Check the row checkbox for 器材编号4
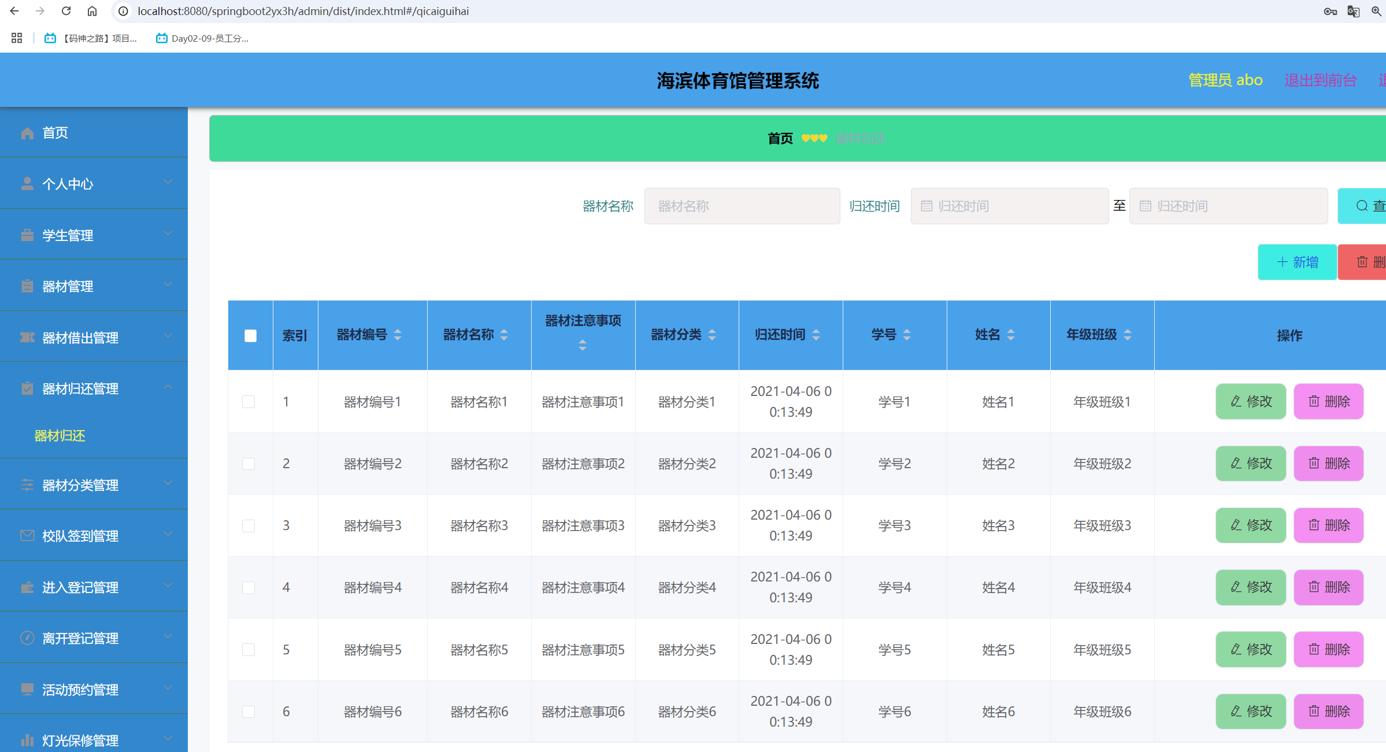 click(x=249, y=587)
